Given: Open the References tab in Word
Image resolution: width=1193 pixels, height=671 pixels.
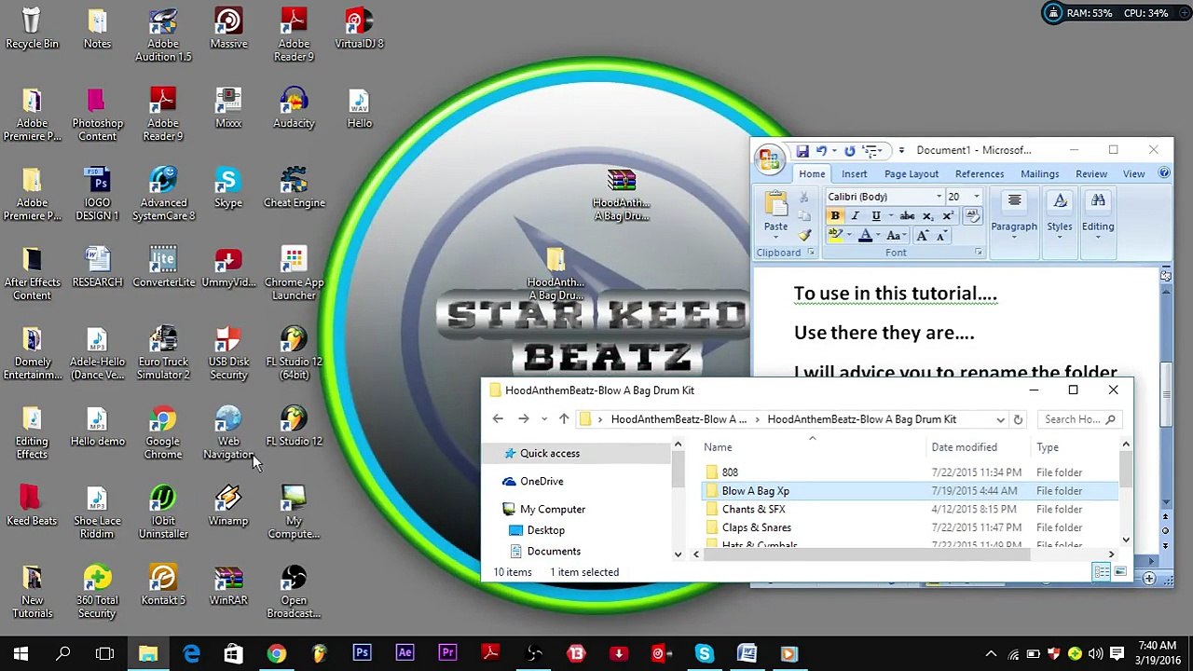Looking at the screenshot, I should 980,173.
